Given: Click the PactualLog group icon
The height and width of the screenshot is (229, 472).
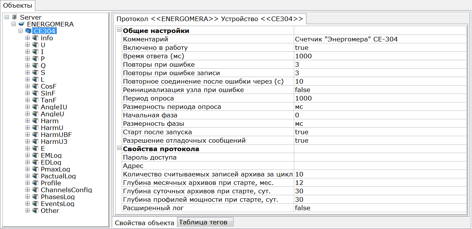Looking at the screenshot, I should pos(35,176).
